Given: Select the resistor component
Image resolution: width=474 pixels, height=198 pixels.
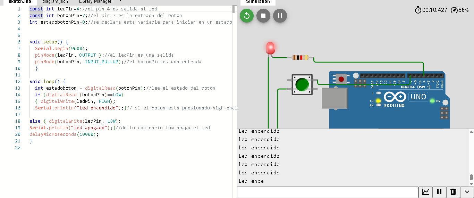Looking at the screenshot, I should coord(300,57).
